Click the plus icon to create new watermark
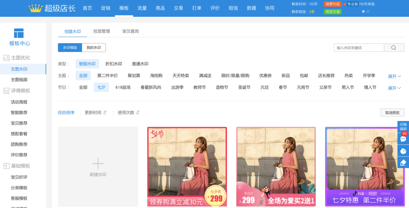The height and width of the screenshot is (208, 409). 98,164
